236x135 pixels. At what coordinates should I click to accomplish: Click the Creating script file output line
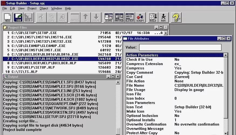(20, 121)
